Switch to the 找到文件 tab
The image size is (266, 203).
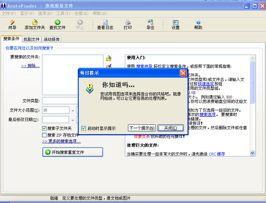32,39
